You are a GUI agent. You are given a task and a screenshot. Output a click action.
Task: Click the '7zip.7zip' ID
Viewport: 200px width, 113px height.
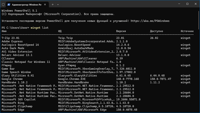pos(65,38)
